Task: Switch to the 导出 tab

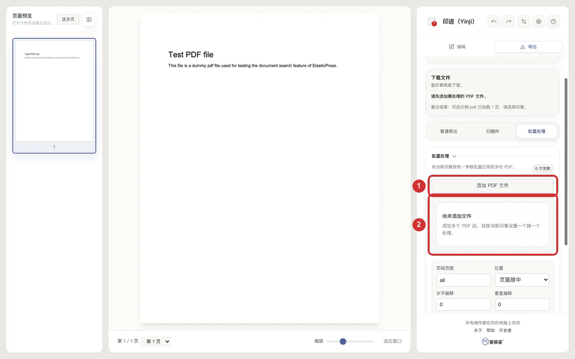Action: pos(528,47)
